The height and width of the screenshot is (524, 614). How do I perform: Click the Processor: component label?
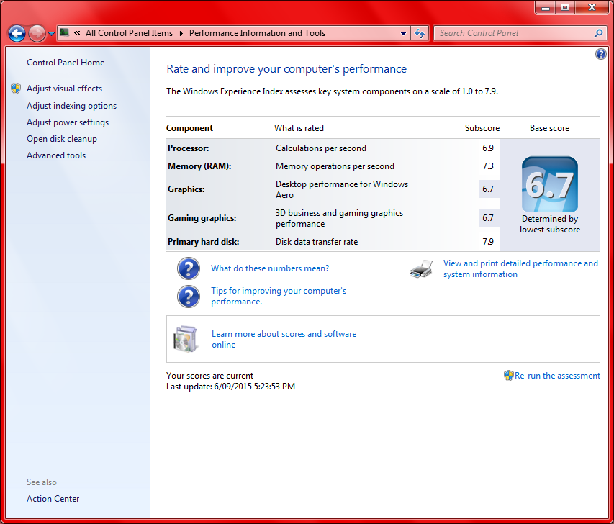point(189,148)
